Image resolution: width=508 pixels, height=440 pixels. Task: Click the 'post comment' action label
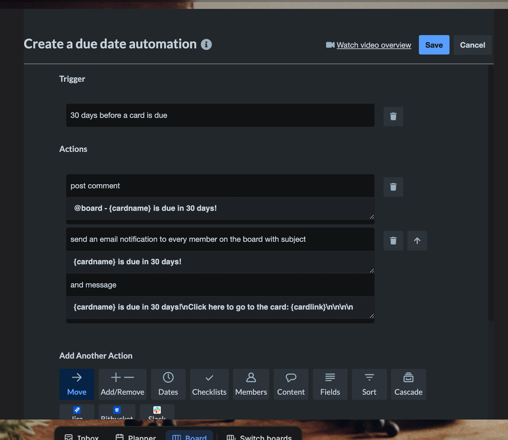click(95, 186)
